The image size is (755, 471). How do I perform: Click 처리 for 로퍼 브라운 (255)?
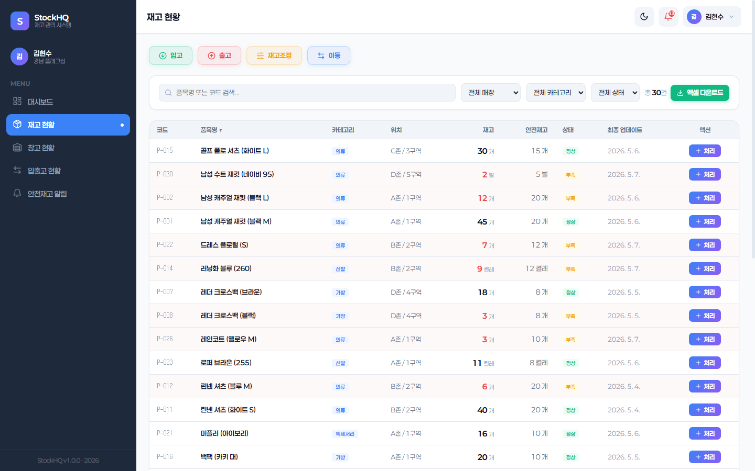[705, 363]
